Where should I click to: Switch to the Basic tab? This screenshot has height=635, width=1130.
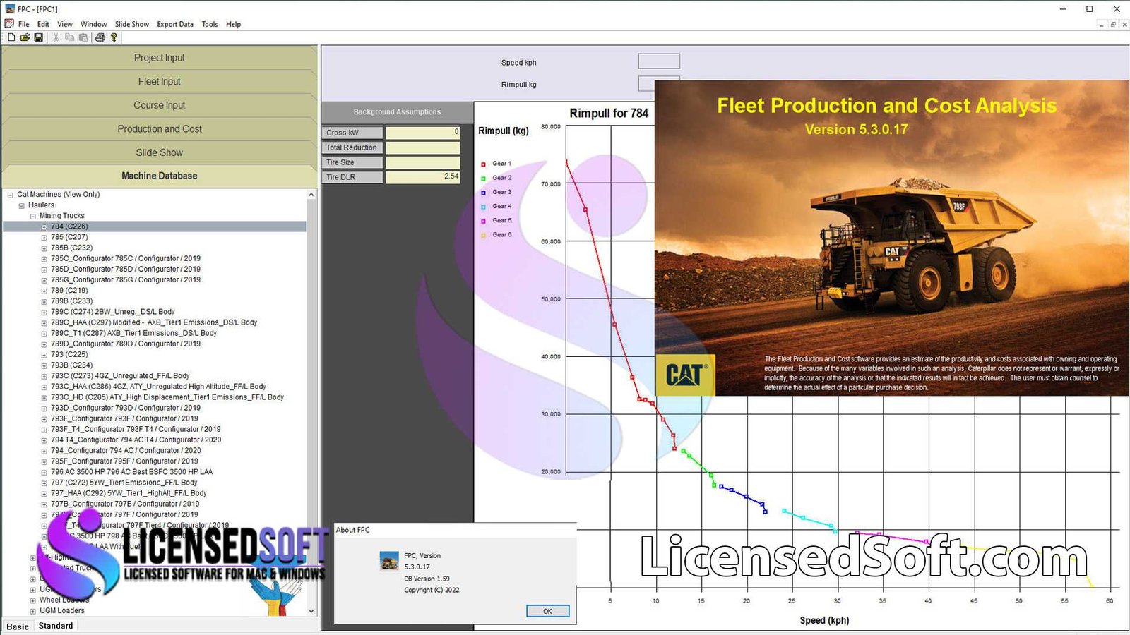pyautogui.click(x=18, y=627)
